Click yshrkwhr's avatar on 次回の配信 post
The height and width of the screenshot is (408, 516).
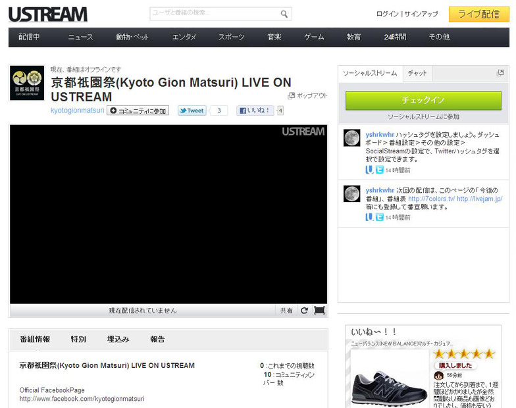(x=351, y=193)
